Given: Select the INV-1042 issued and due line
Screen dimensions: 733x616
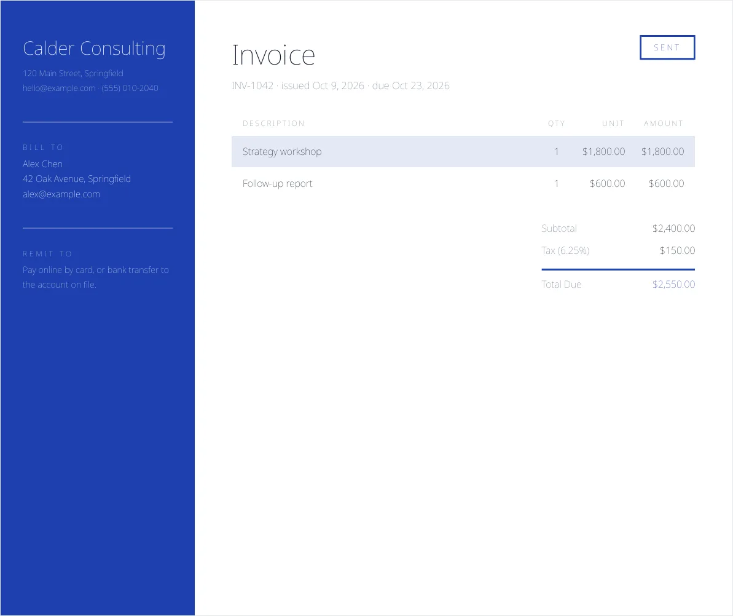Looking at the screenshot, I should tap(341, 85).
